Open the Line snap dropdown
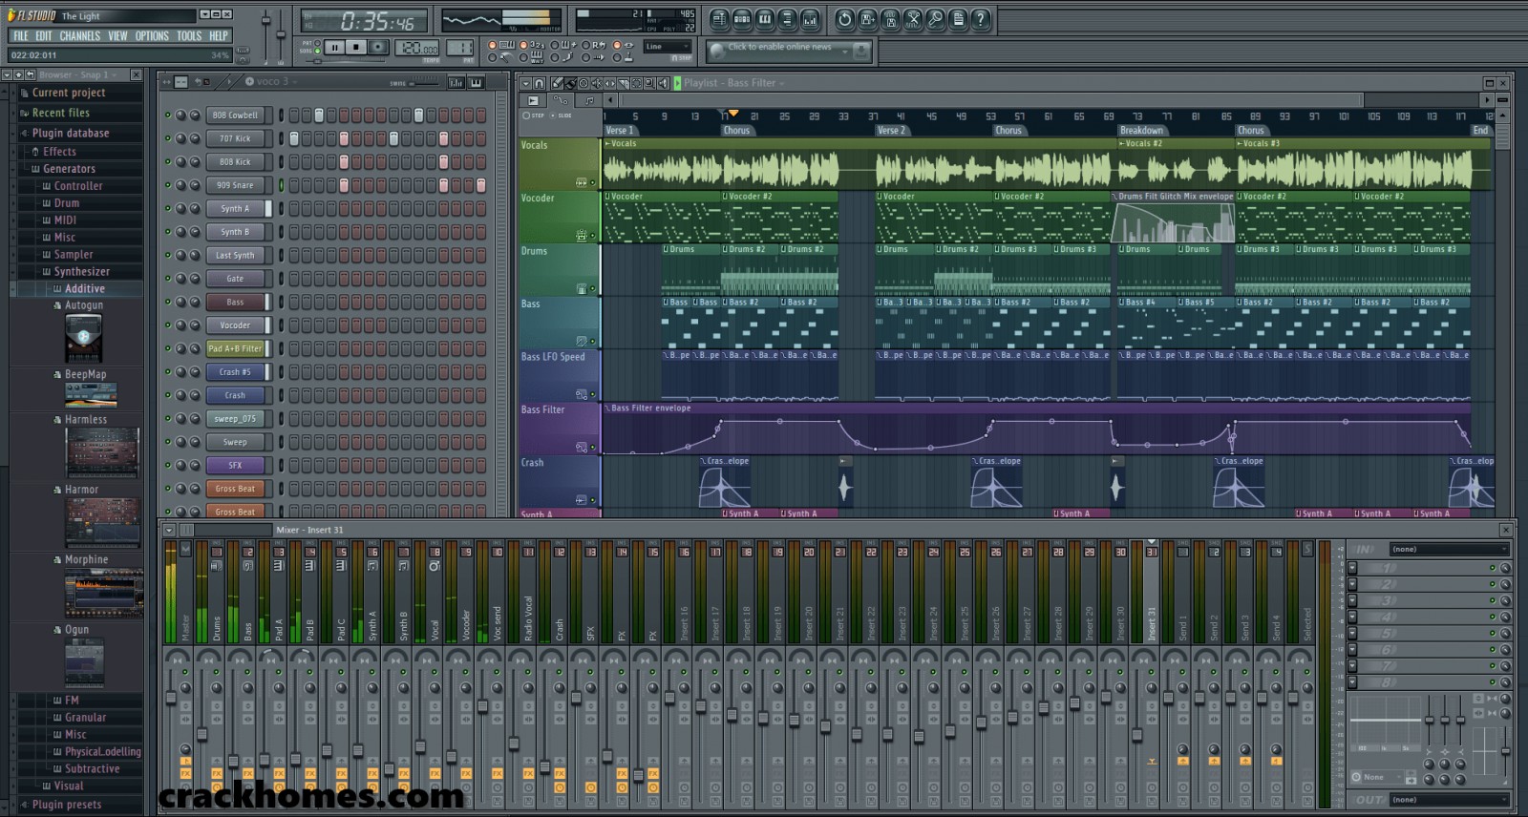This screenshot has height=817, width=1528. [668, 46]
